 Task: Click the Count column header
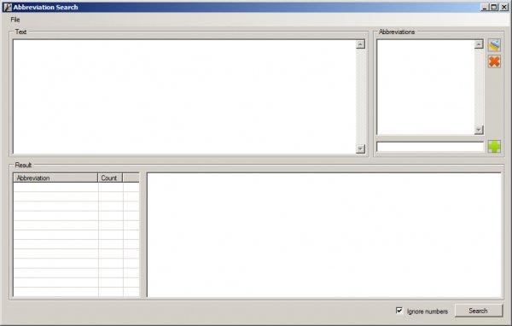[110, 178]
